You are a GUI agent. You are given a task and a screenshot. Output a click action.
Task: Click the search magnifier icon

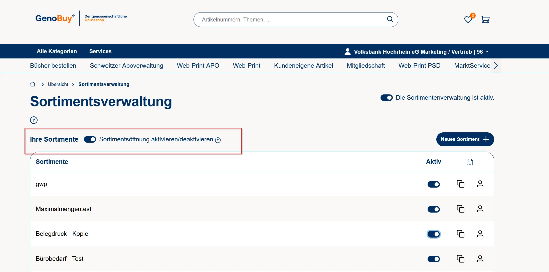tap(390, 19)
